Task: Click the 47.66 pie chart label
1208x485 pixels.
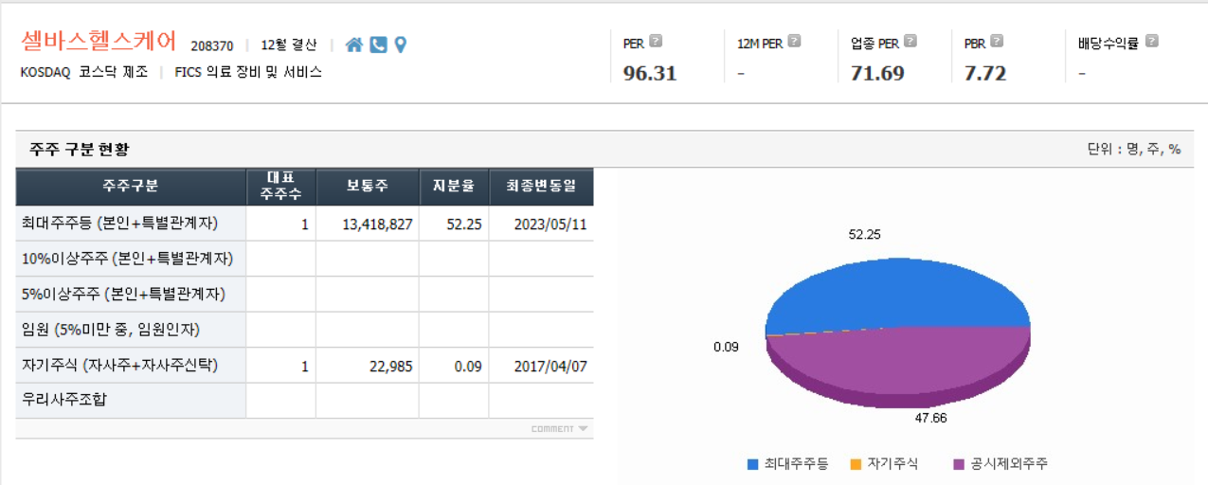Action: 929,417
